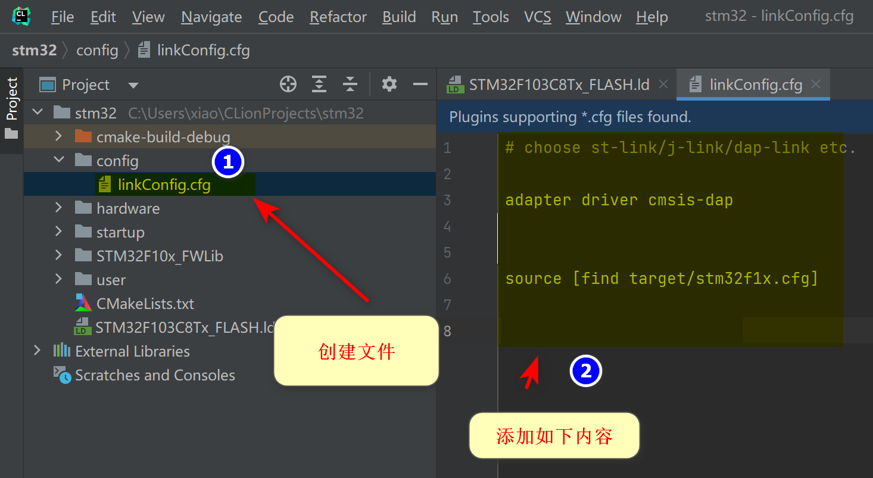This screenshot has width=873, height=478.
Task: Click the text 'adapter driver cmsis-dap'
Action: [619, 200]
